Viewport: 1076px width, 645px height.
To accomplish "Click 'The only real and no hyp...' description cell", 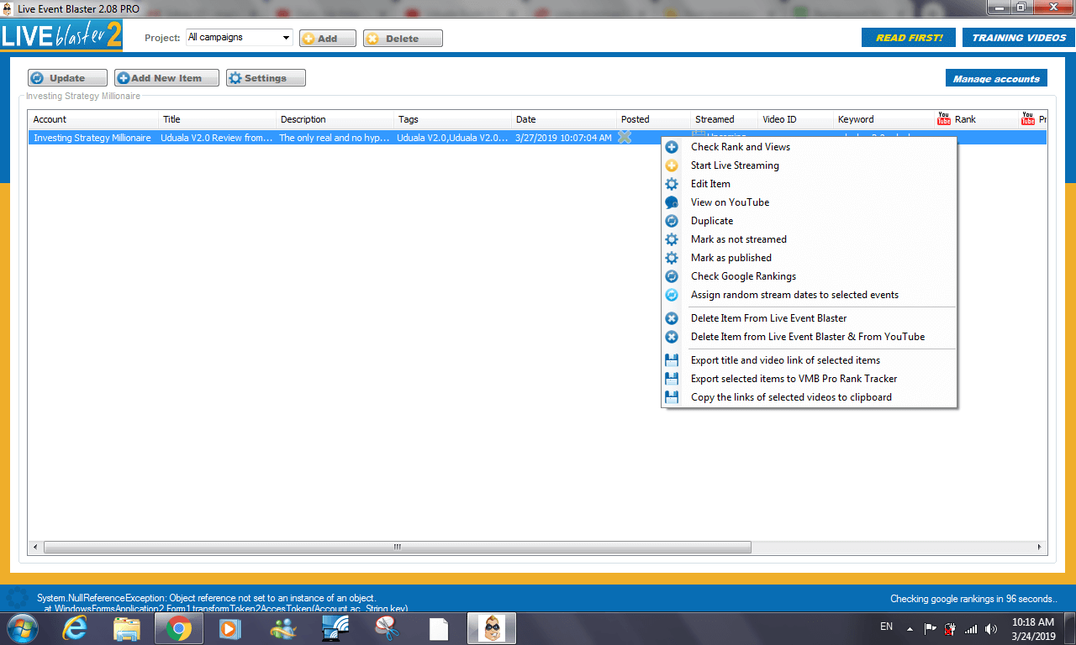I will click(x=335, y=138).
